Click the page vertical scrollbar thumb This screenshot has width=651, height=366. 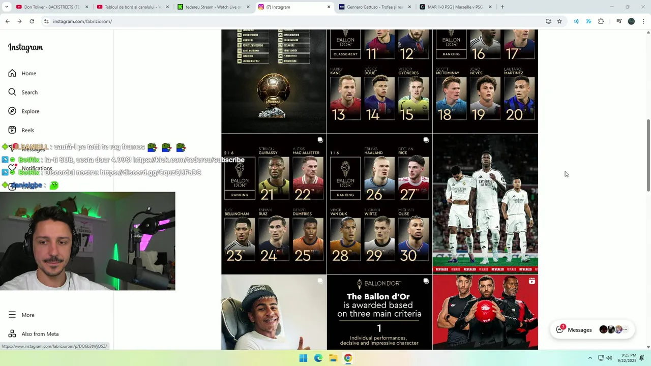point(648,156)
